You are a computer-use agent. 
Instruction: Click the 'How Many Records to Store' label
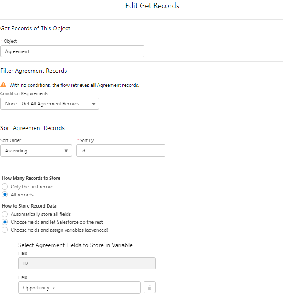tap(31, 178)
